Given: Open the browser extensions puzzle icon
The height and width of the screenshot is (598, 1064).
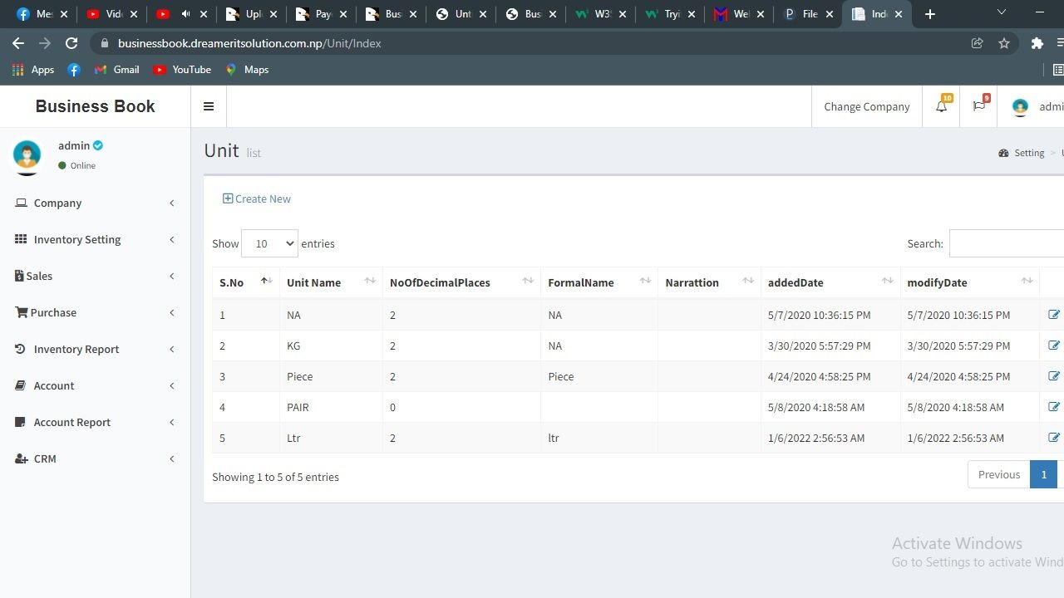Looking at the screenshot, I should click(1037, 43).
